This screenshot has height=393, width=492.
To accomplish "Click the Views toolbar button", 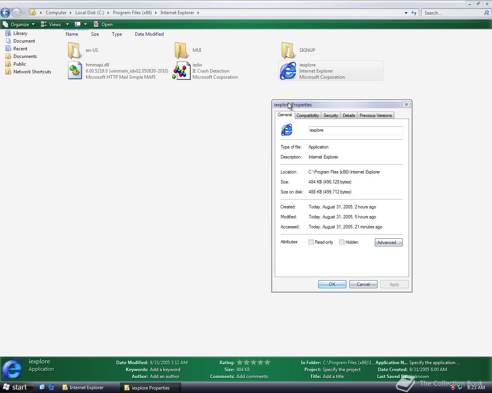I will pos(51,24).
